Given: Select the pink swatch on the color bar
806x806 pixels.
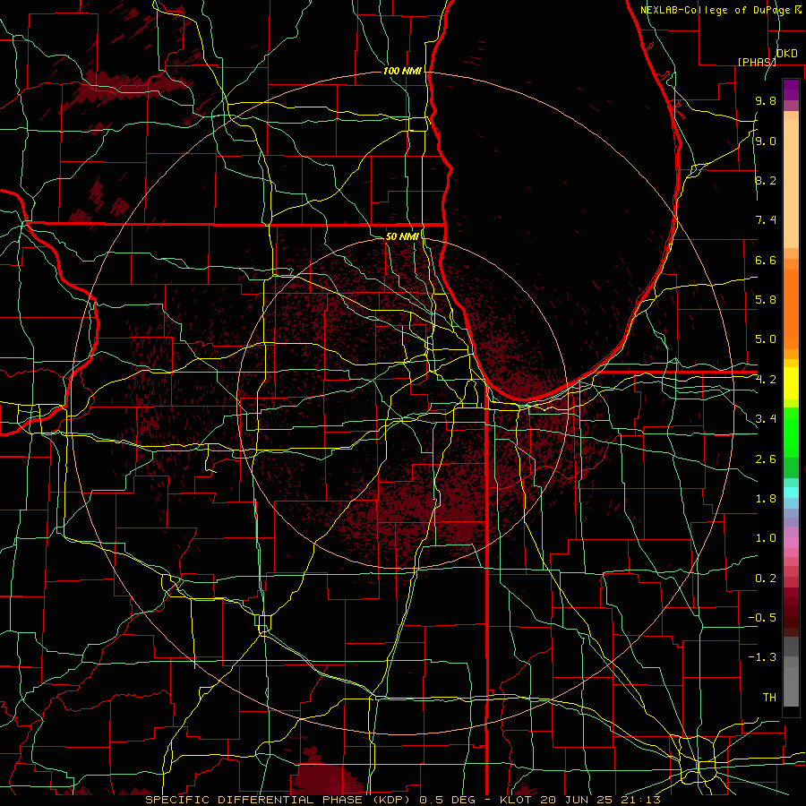Looking at the screenshot, I should (x=791, y=543).
